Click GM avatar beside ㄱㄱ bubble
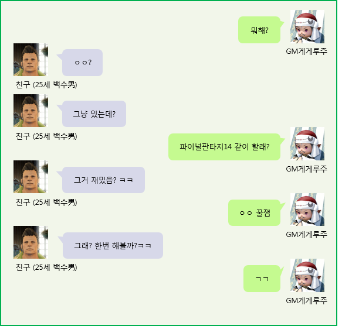 pos(307,275)
